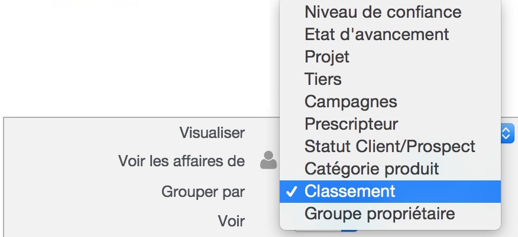Click the Grouper par label
Viewport: 518px width, 237px height.
203,192
